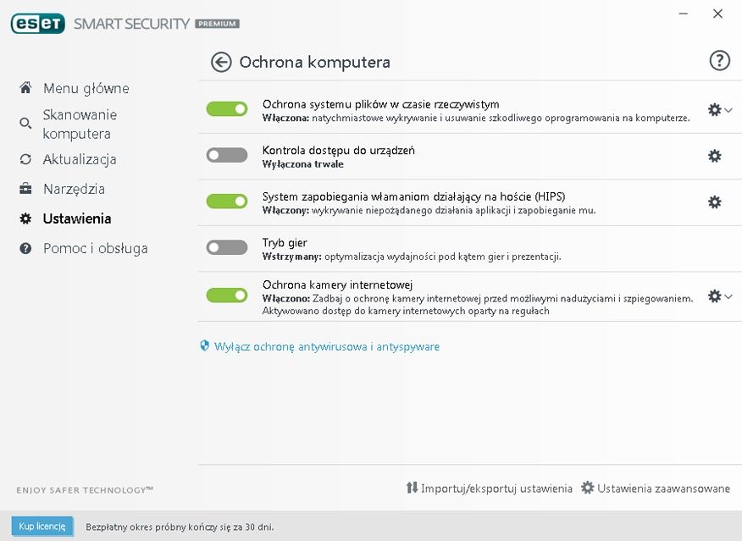Click the ESET logo
This screenshot has width=742, height=541.
38,24
